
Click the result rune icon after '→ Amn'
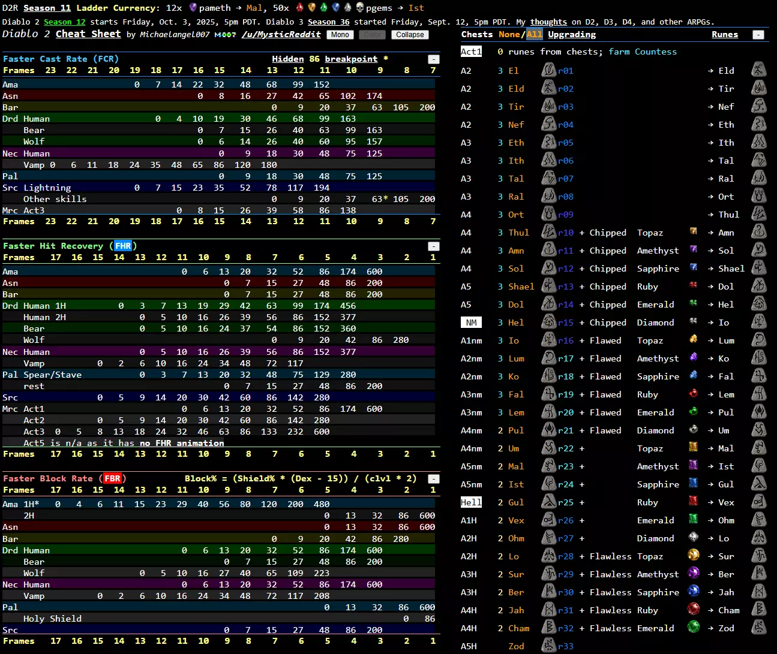pyautogui.click(x=759, y=232)
